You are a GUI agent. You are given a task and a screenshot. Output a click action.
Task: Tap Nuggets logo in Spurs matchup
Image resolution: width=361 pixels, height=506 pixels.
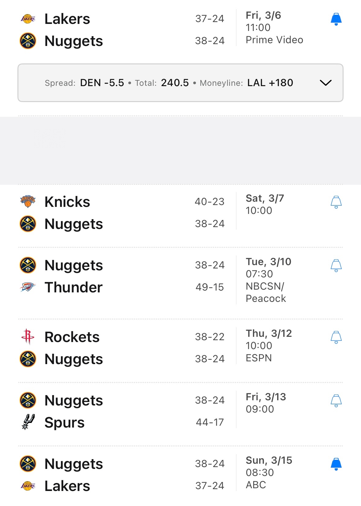coord(28,400)
